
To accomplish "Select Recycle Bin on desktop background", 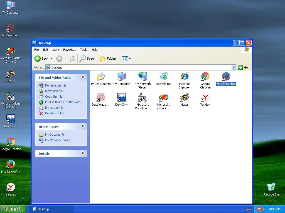I will click(271, 189).
